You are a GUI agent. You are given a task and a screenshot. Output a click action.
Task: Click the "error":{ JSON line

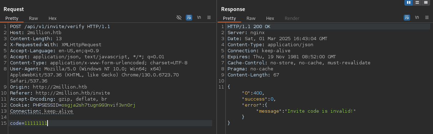coord(255,105)
